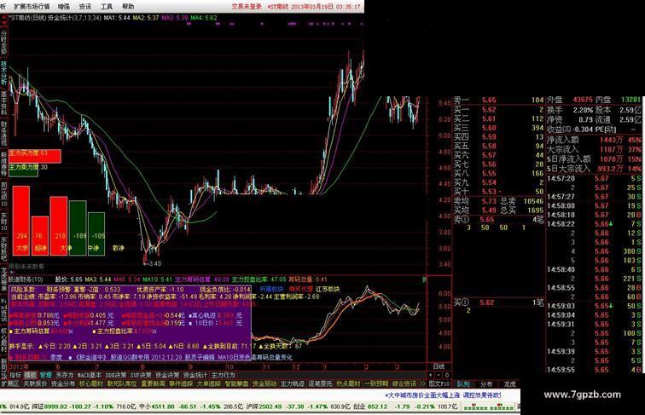Click the 江苏板块 sector label
The image size is (645, 415).
328,289
